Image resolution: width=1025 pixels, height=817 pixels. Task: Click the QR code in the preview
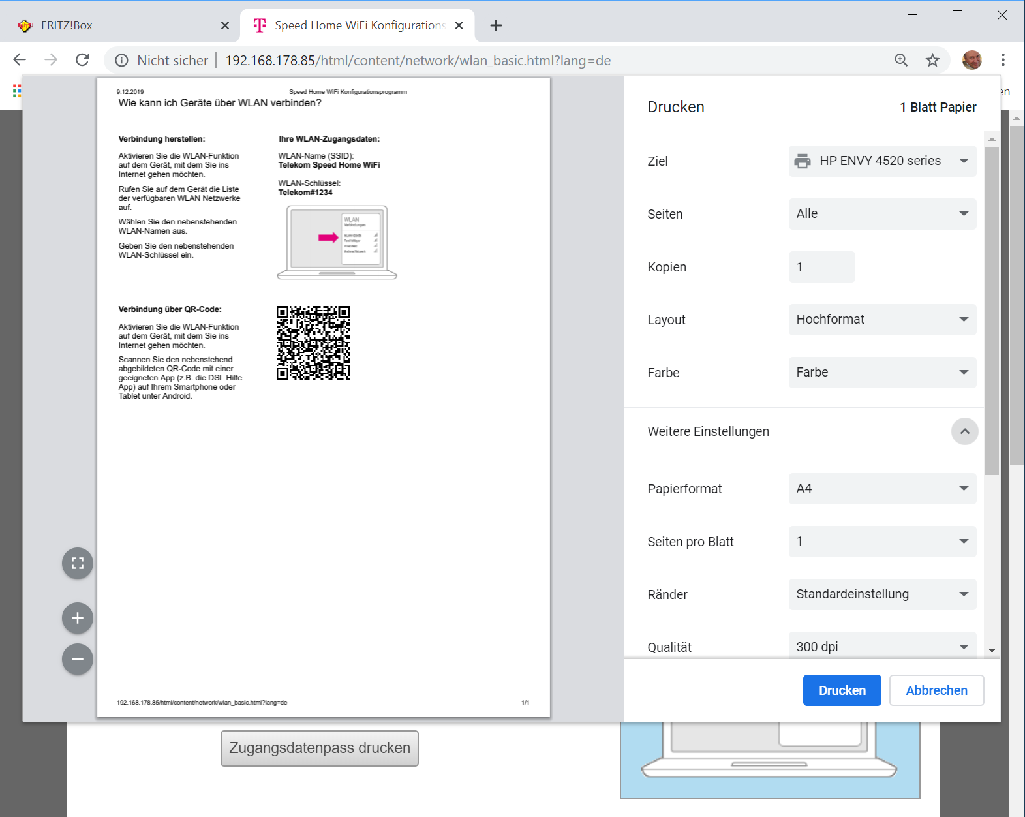tap(313, 343)
